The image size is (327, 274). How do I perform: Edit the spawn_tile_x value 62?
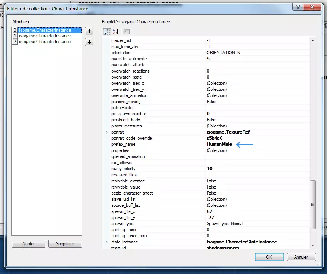[209, 211]
